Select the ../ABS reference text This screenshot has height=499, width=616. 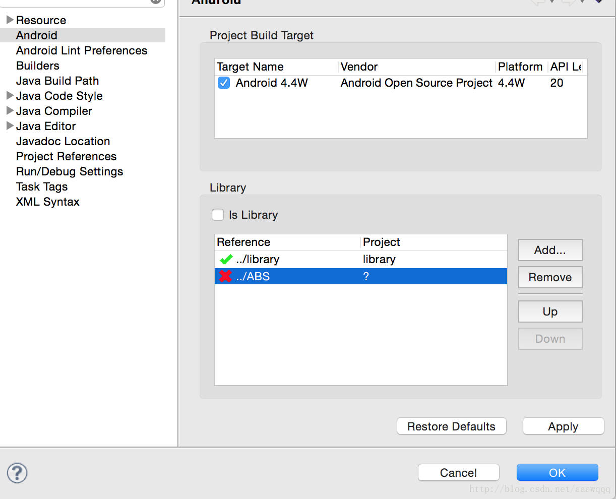pyautogui.click(x=253, y=276)
